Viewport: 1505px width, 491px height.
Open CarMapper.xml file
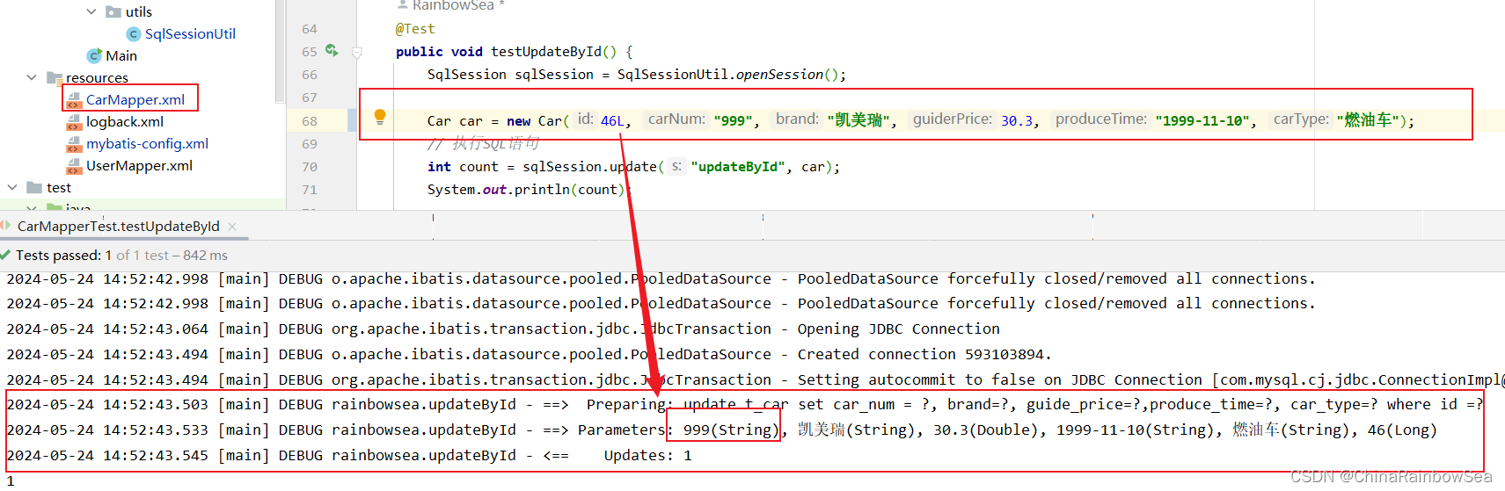[135, 99]
